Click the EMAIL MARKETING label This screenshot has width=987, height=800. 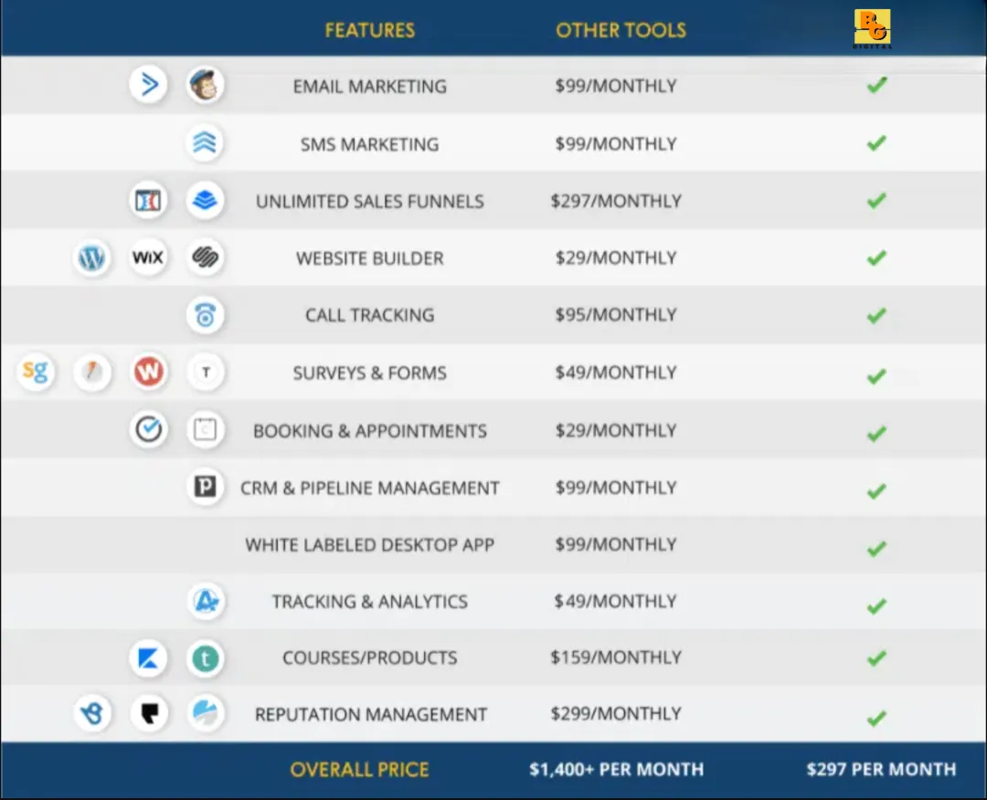click(370, 86)
